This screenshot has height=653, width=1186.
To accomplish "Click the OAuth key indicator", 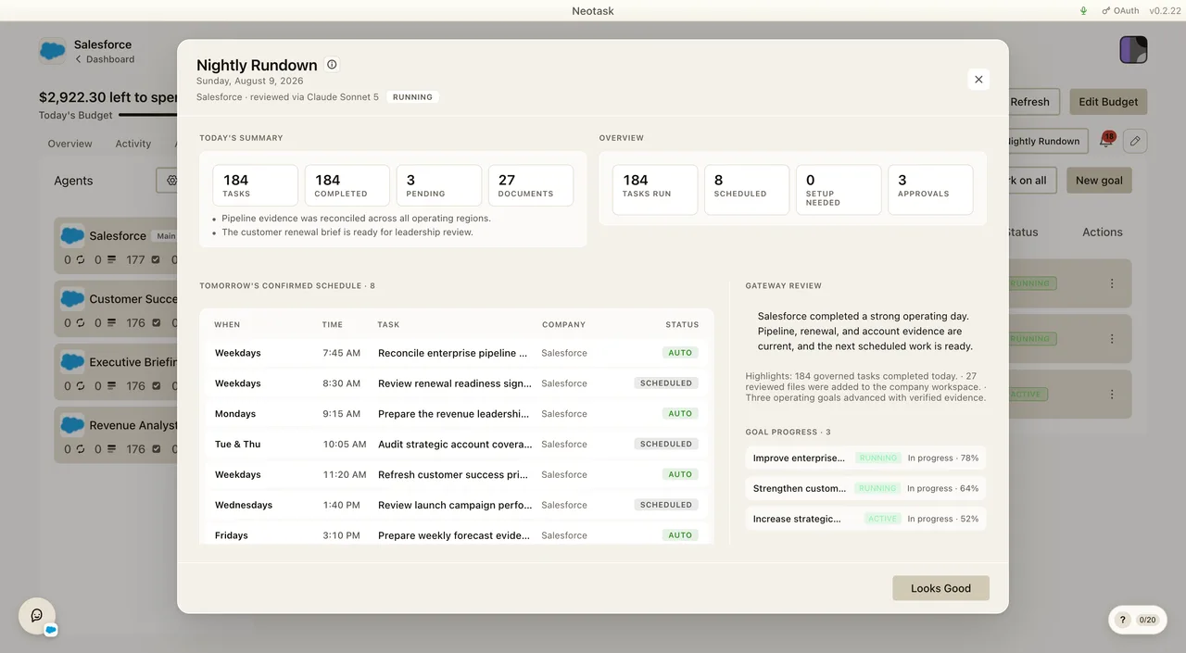I will (x=1120, y=11).
